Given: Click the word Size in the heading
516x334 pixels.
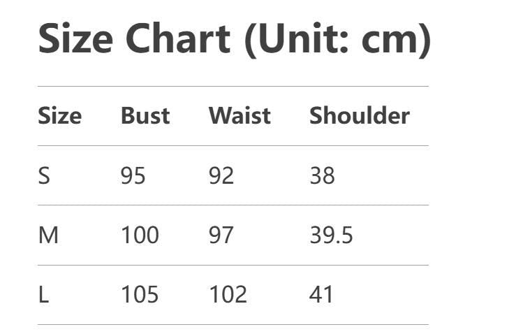Looking at the screenshot, I should (75, 39).
